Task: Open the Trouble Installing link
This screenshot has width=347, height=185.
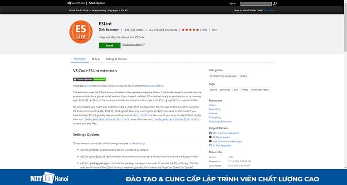Action: point(133,44)
